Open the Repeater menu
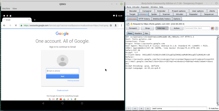Image resolution: width=219 pixels, height=111 pixels. (x=145, y=7)
